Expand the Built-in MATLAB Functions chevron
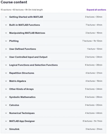 [x=6, y=25]
